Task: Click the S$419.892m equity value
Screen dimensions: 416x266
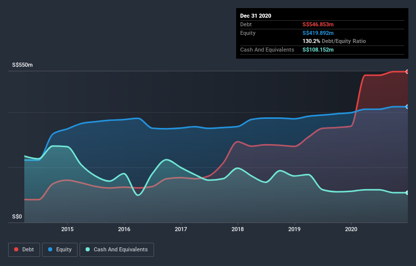Action: 318,33
